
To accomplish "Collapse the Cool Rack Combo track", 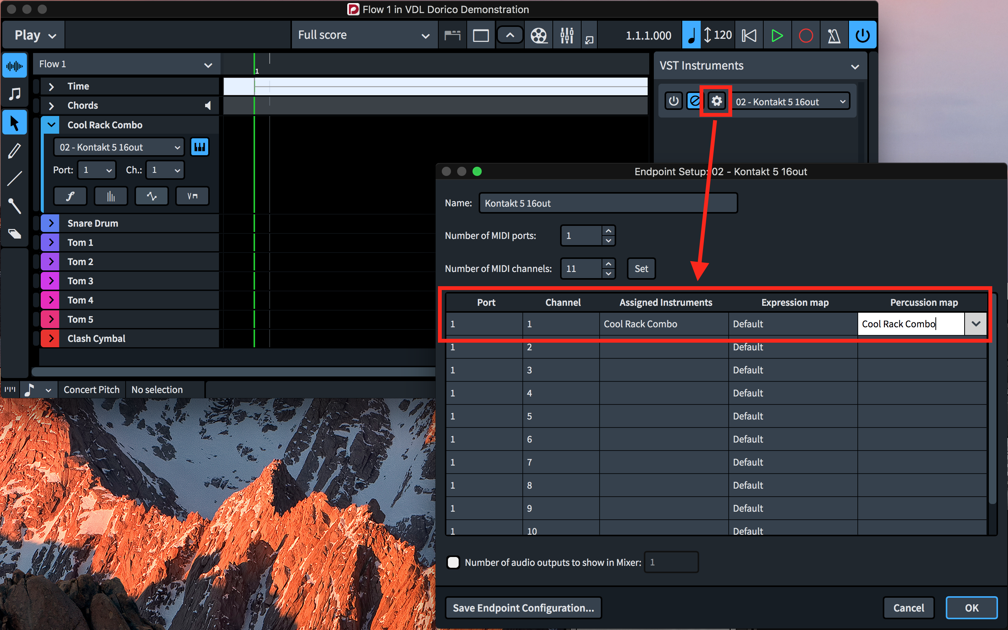I will click(51, 124).
